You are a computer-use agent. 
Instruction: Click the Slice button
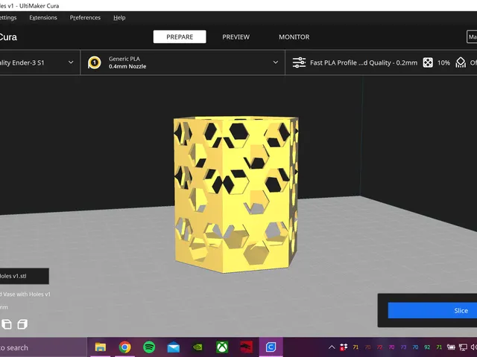(x=432, y=311)
